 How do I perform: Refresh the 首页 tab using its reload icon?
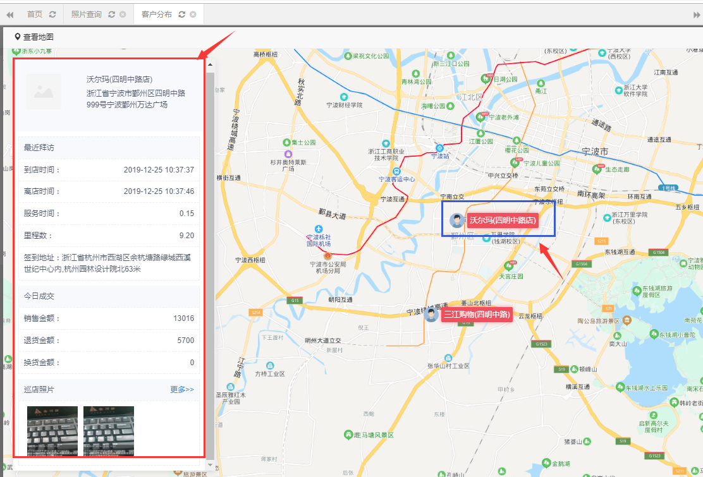[52, 15]
